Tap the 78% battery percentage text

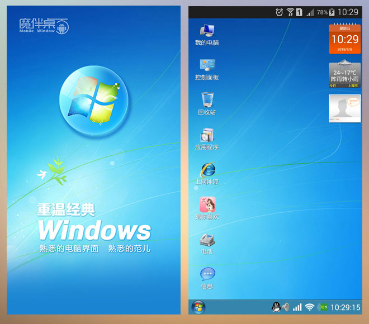322,12
